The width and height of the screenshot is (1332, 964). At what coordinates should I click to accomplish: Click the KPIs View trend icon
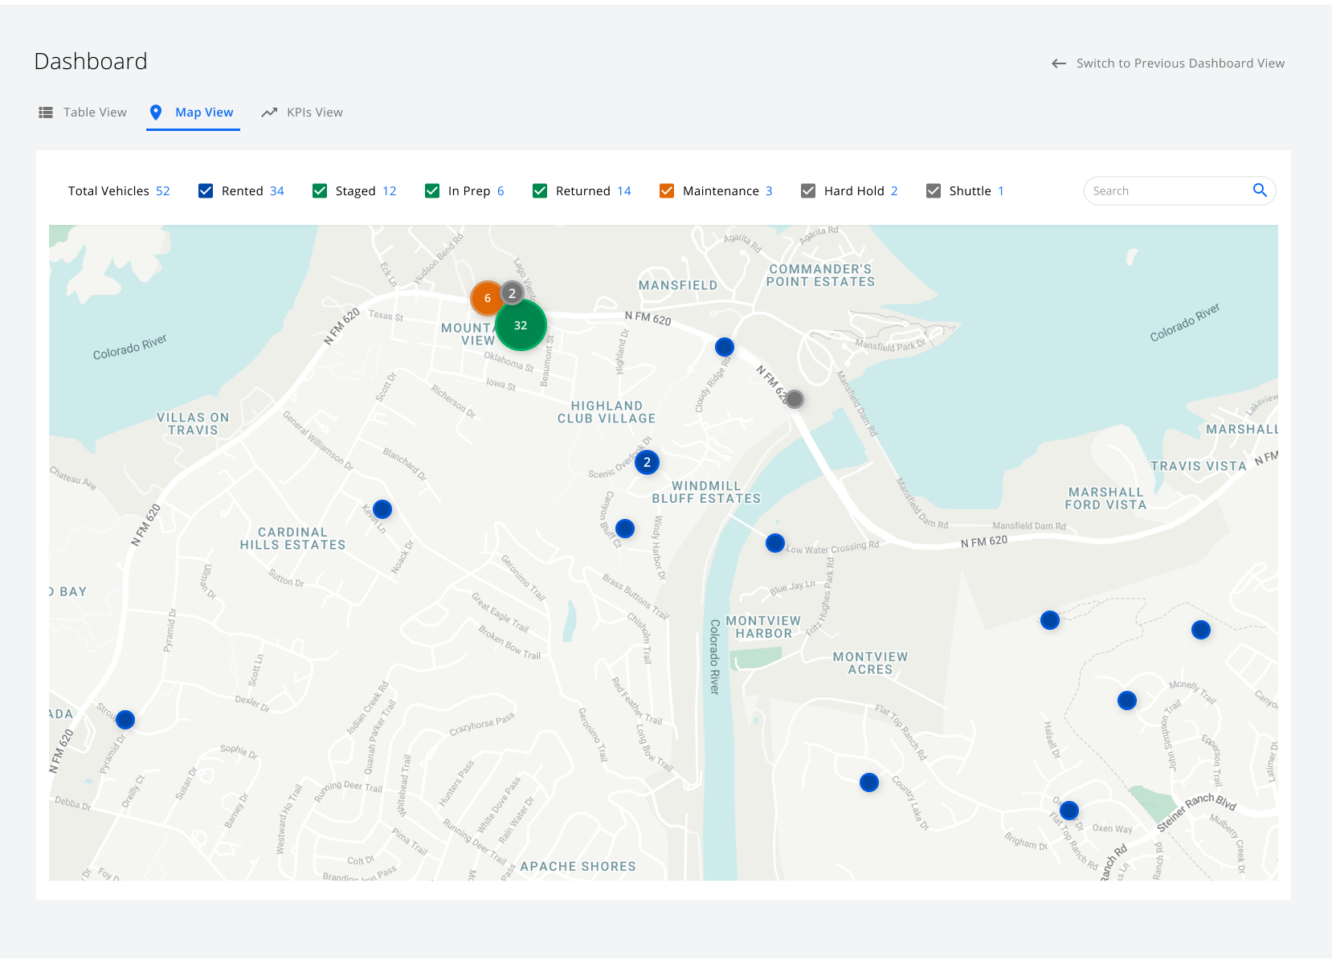click(269, 112)
